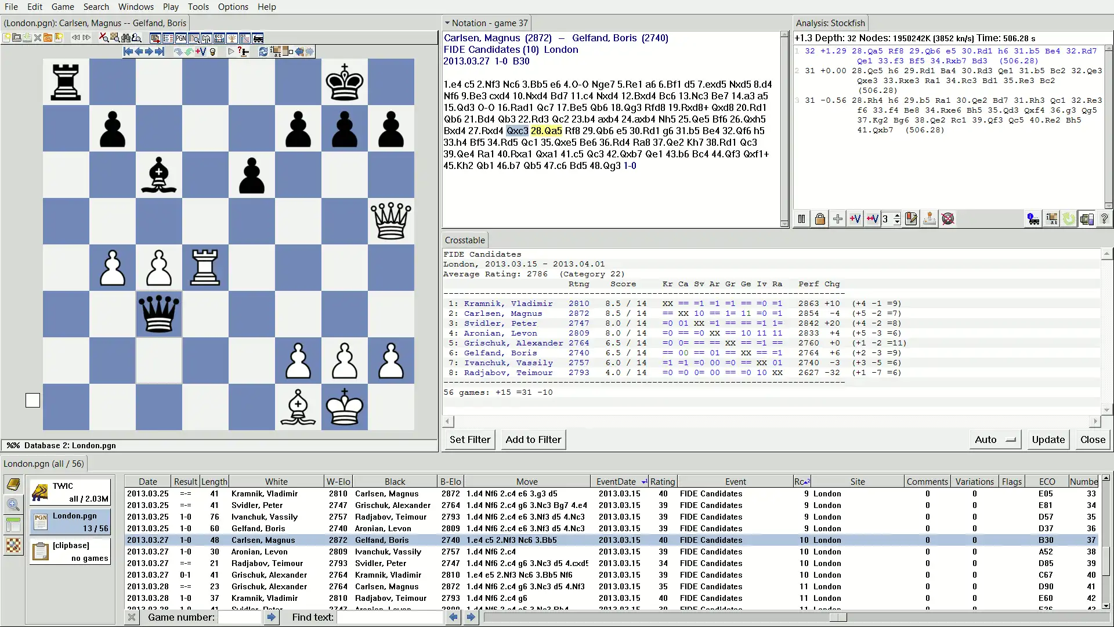1114x627 pixels.
Task: Click the engine analysis toggle icon
Action: pos(802,219)
